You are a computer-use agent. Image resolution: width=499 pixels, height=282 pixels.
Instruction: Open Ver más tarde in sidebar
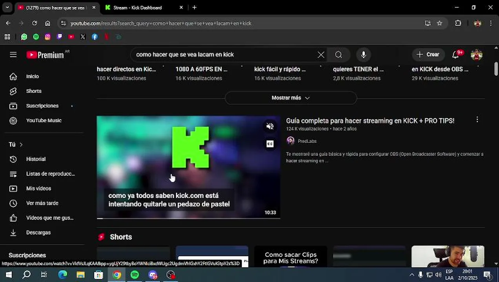pos(42,203)
